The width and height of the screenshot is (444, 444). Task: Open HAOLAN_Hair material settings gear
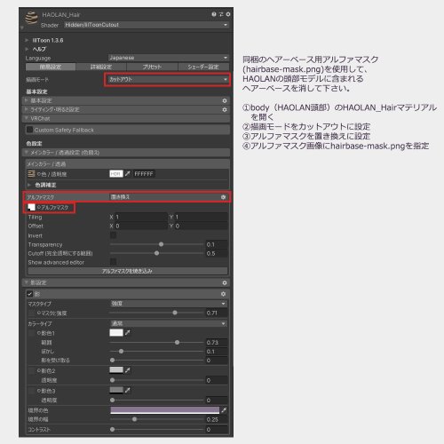coord(228,14)
